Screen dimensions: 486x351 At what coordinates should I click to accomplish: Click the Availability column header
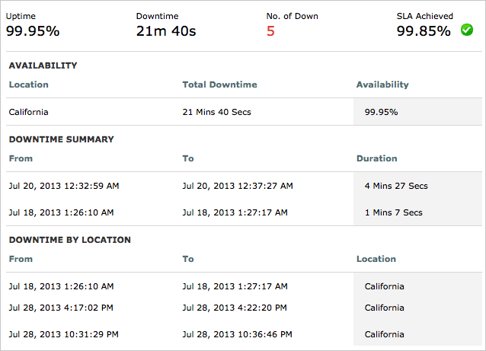point(382,85)
